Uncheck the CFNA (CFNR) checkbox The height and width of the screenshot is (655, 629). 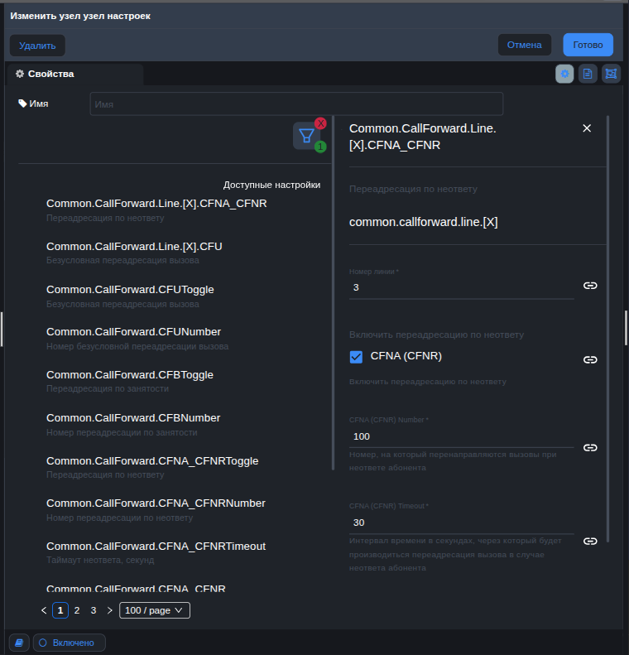tap(357, 357)
